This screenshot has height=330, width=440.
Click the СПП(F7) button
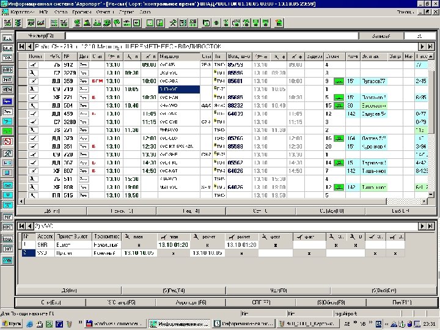coord(261,302)
